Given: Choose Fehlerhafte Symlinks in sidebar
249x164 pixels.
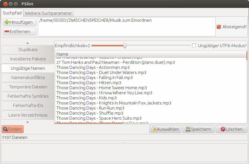Looking at the screenshot, I should [28, 96].
